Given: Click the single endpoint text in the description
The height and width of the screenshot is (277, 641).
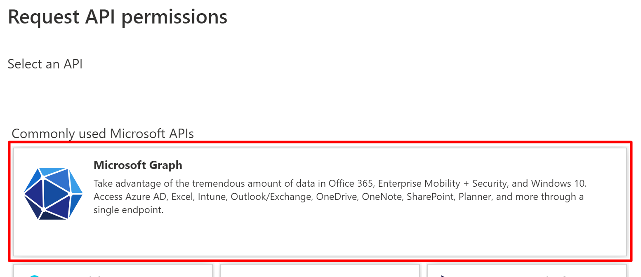Looking at the screenshot, I should (x=130, y=210).
